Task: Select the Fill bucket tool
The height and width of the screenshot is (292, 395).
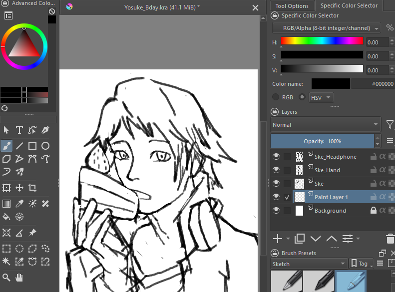Action: [6, 217]
